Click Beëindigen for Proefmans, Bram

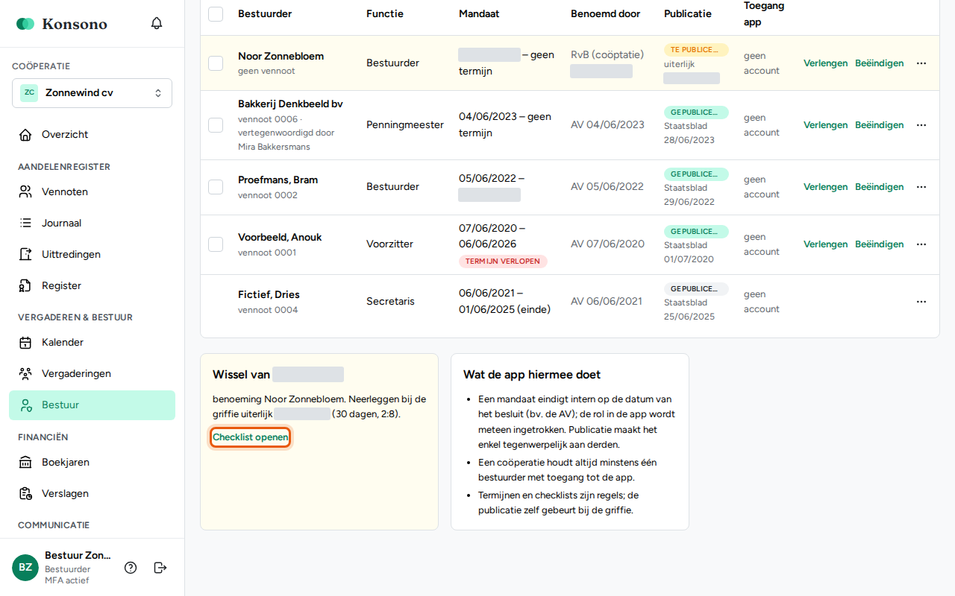(880, 187)
